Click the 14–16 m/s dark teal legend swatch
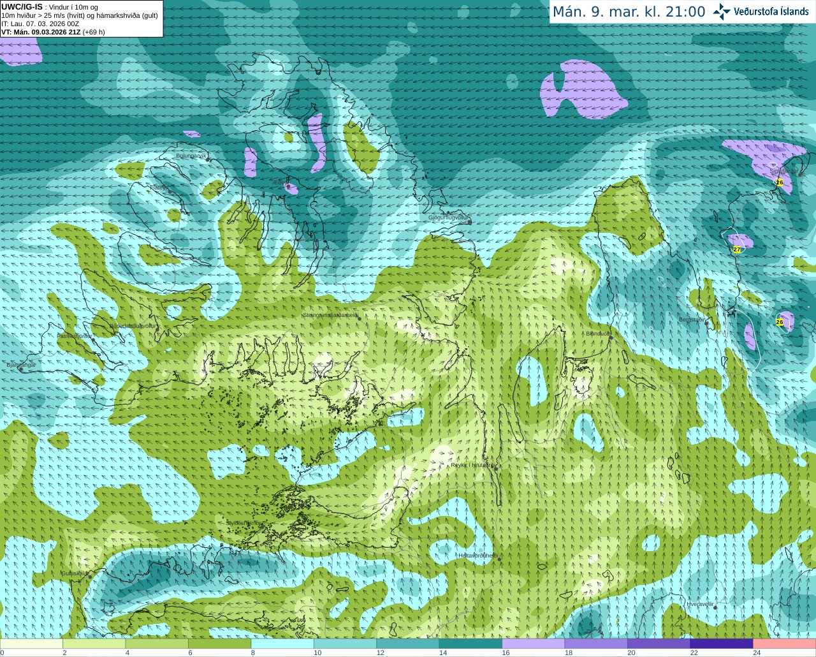The height and width of the screenshot is (657, 816). [470, 644]
